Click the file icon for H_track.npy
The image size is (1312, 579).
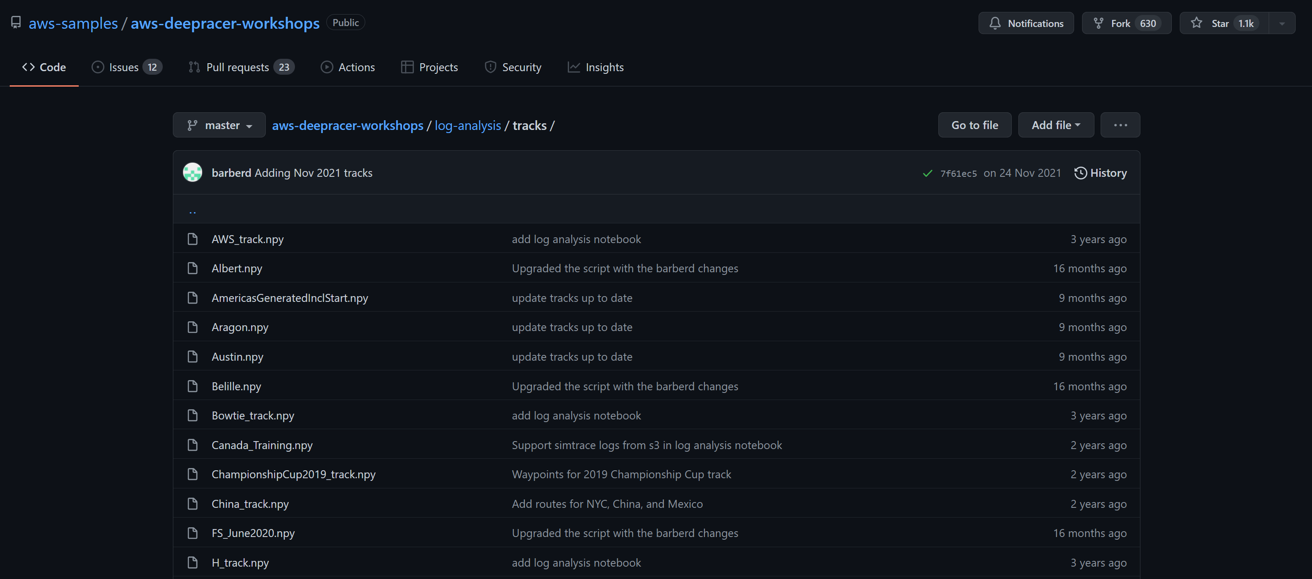pos(192,563)
